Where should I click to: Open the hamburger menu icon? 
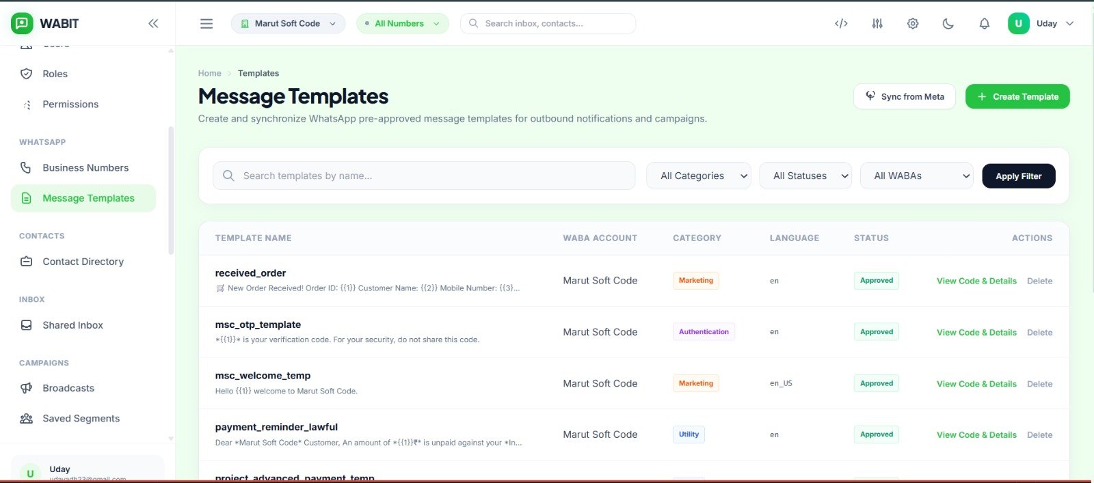[x=206, y=23]
